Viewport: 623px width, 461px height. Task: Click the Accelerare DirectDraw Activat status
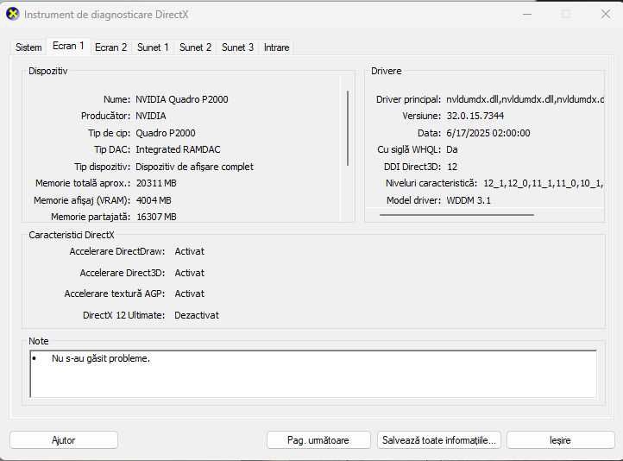[x=190, y=251]
